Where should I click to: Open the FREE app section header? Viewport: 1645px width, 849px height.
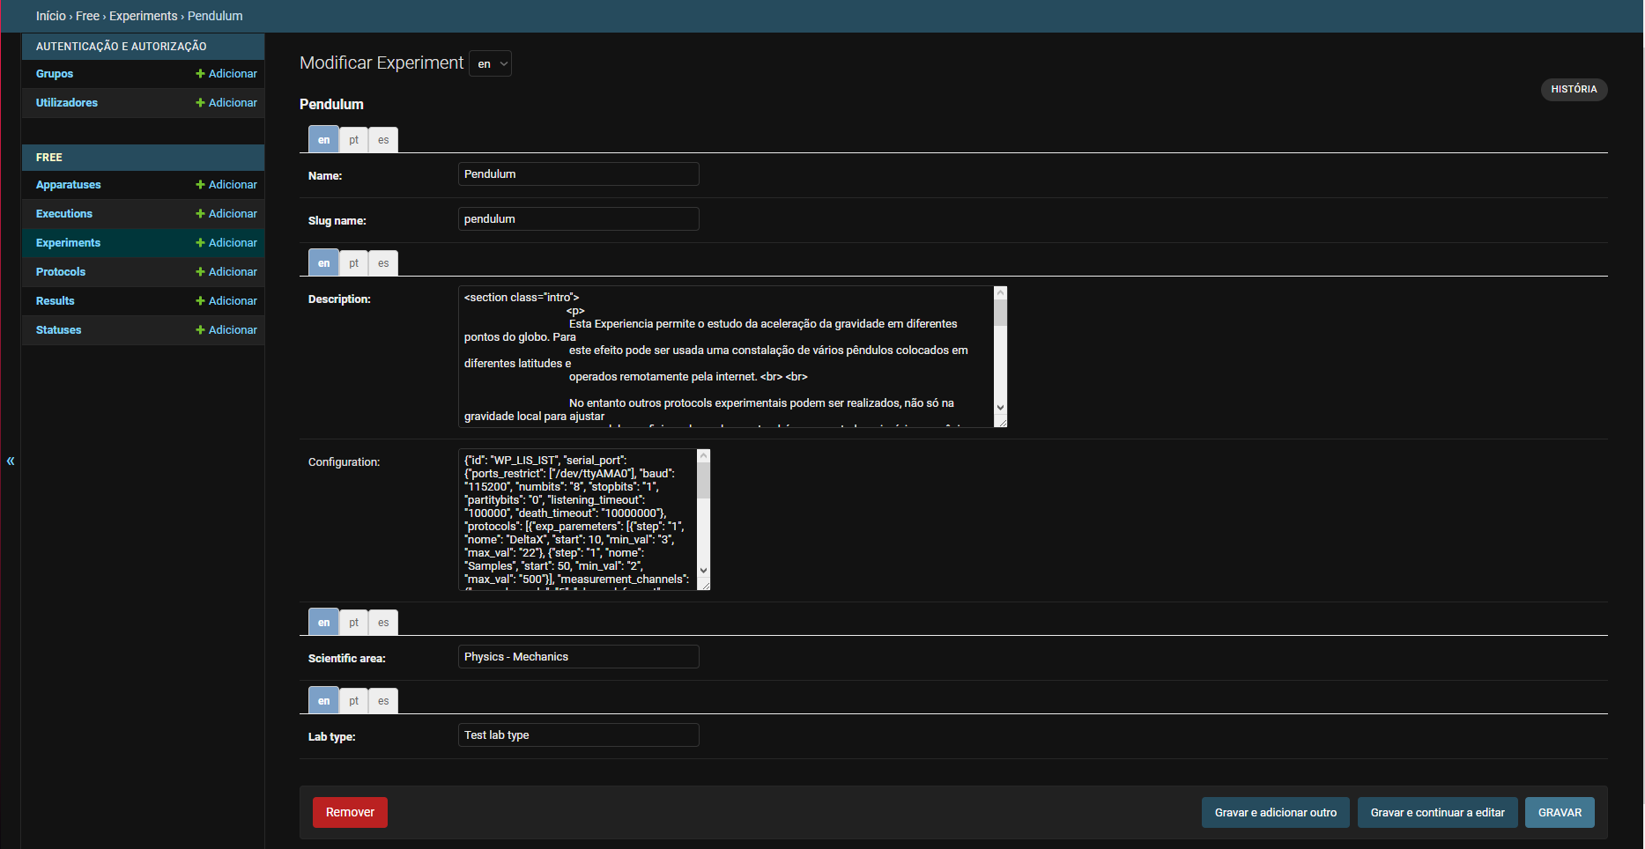[x=49, y=158]
